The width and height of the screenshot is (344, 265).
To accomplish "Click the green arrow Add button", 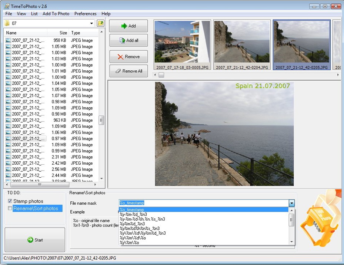I will [128, 26].
